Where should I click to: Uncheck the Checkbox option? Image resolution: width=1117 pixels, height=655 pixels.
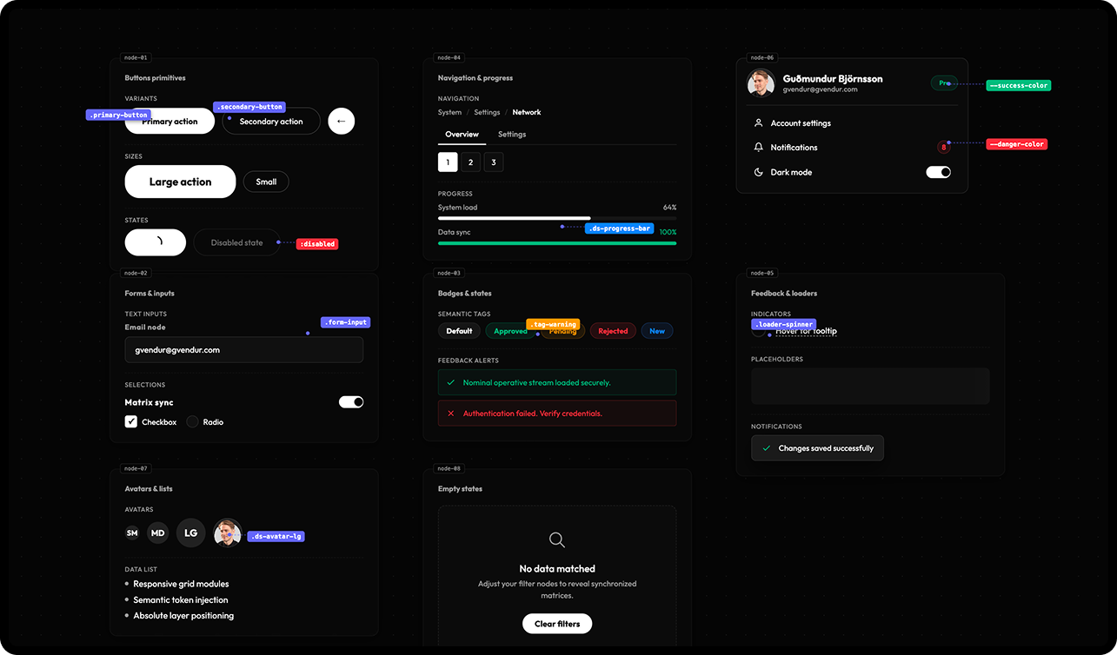click(x=131, y=422)
